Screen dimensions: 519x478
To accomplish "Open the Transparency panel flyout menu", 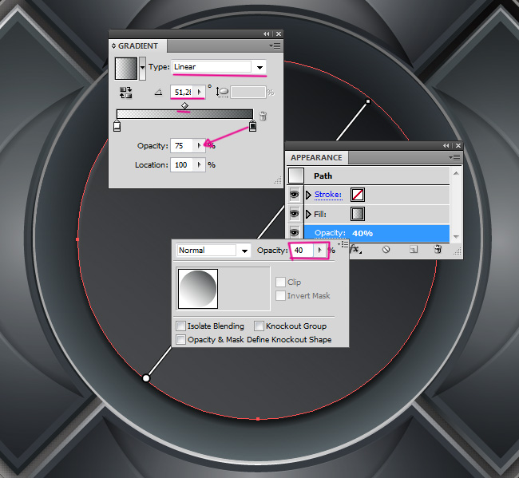I will [343, 244].
